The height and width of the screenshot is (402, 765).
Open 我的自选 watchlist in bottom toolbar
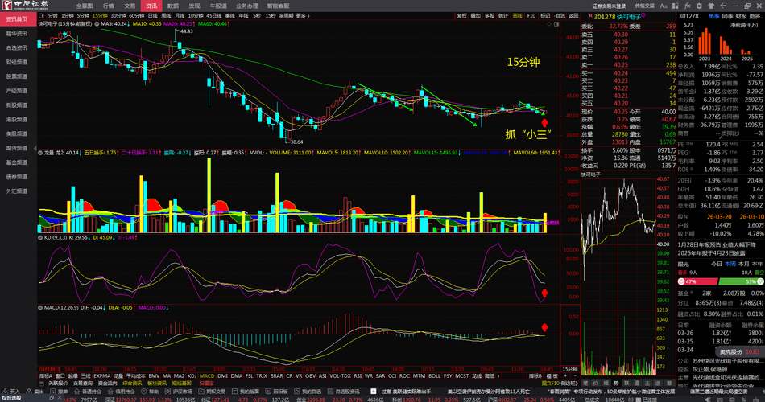tap(308, 392)
